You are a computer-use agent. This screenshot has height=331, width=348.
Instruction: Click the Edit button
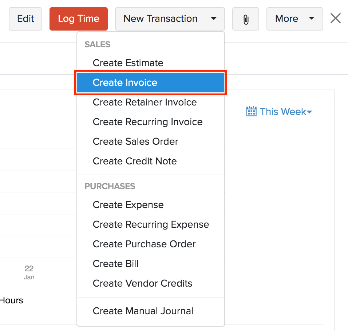pos(25,19)
